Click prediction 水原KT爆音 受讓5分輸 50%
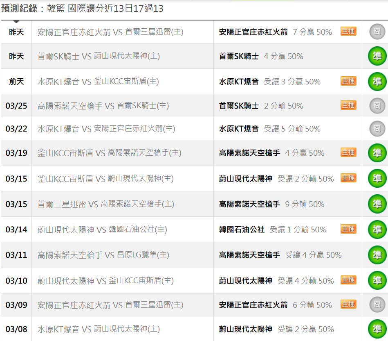The image size is (388, 341). pyautogui.click(x=270, y=129)
